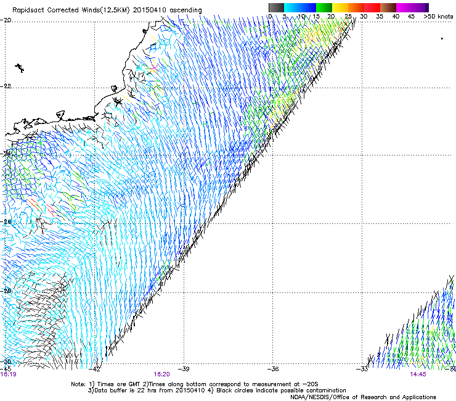Click the '-33' longitude label
Screen dimensions: 456x401
362,369
